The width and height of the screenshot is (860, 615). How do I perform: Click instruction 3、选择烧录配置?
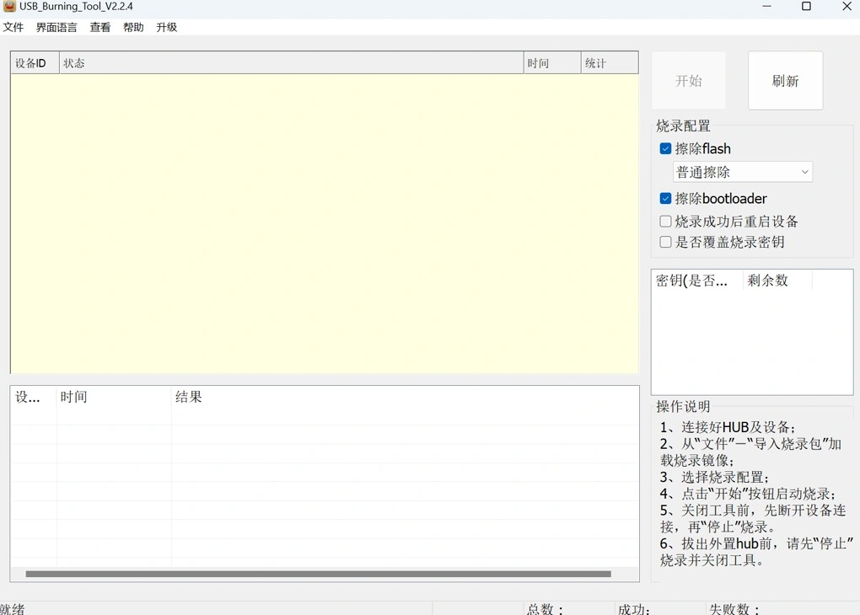[x=714, y=477]
